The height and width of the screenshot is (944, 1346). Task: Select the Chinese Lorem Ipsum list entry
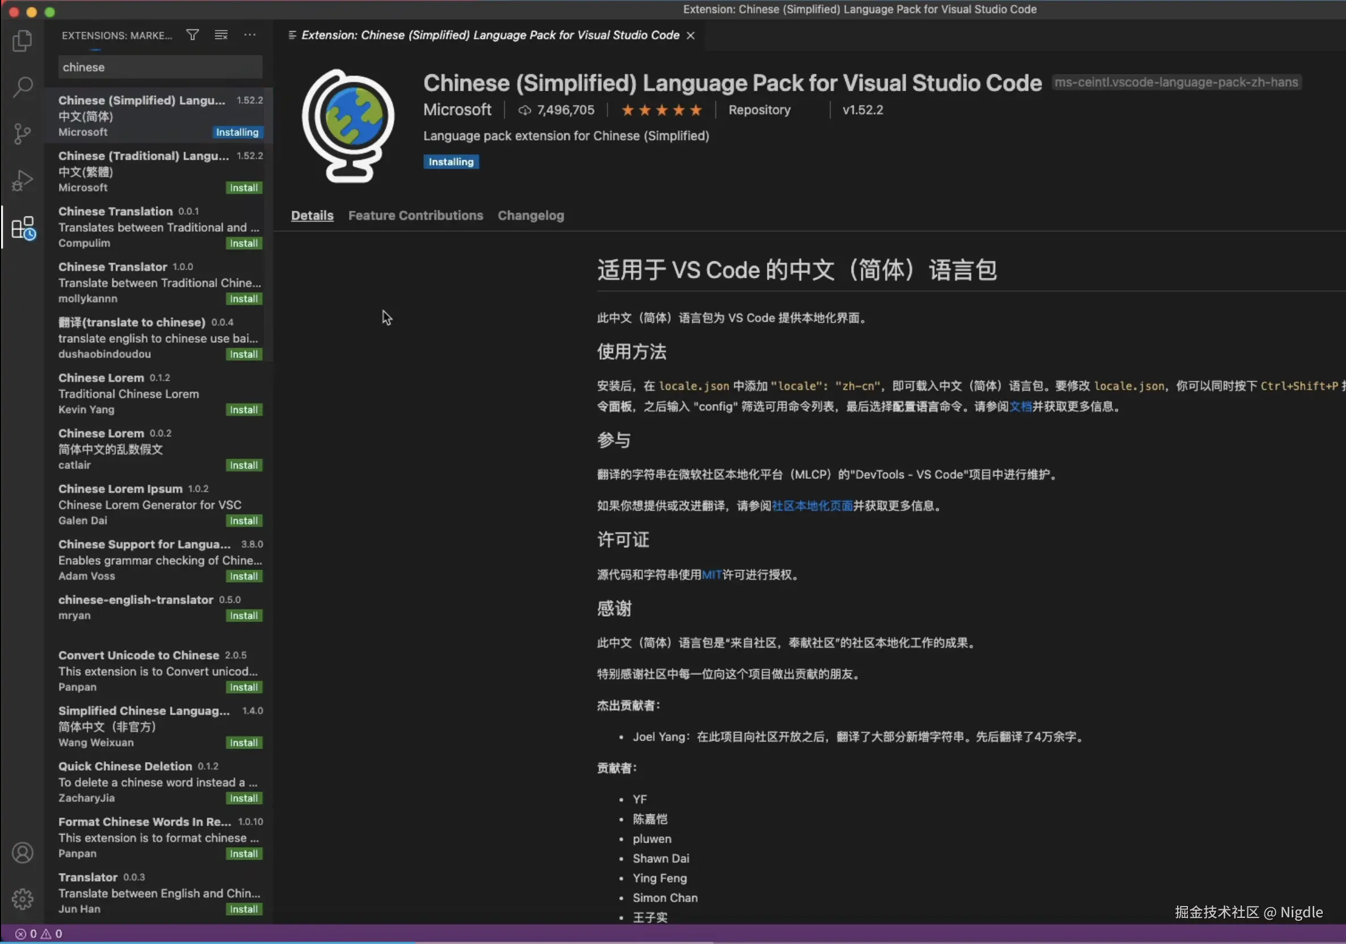point(159,504)
